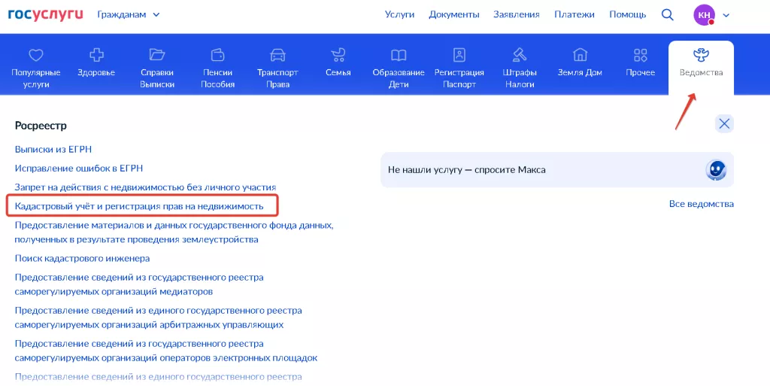The height and width of the screenshot is (386, 770).
Task: Click the search magnifier icon
Action: pyautogui.click(x=668, y=15)
